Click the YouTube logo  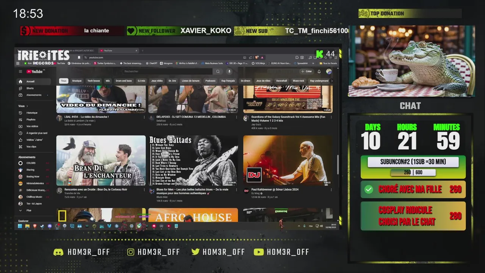pos(34,72)
